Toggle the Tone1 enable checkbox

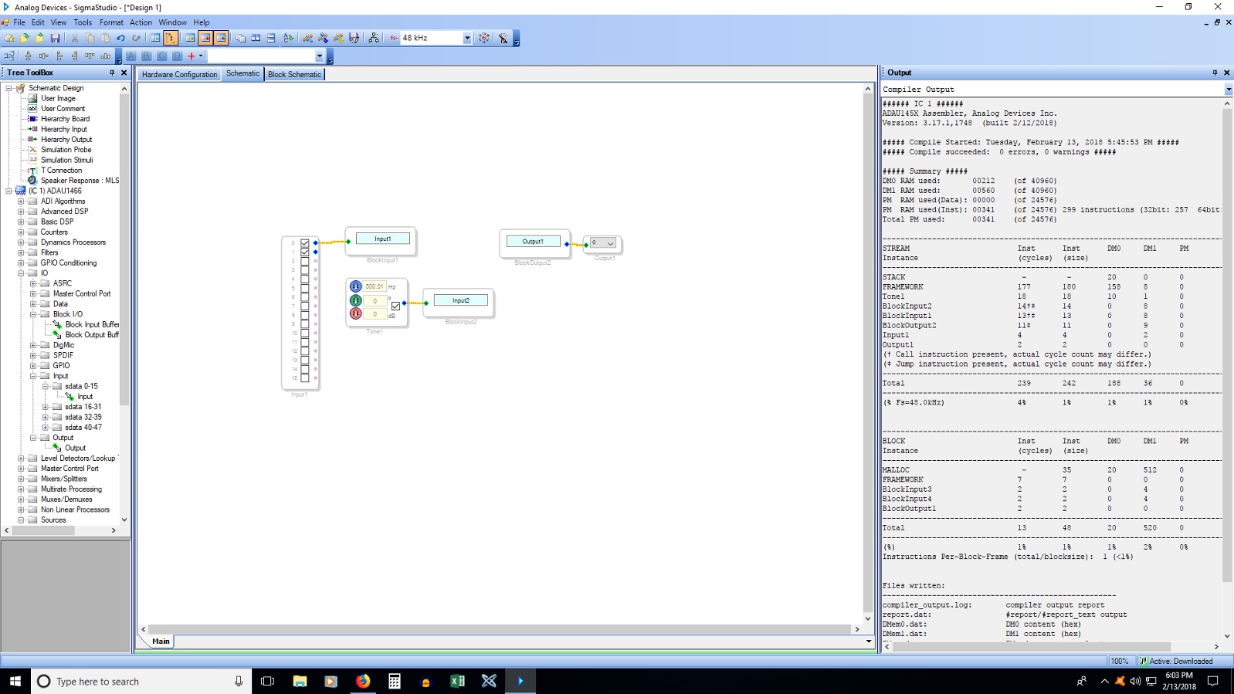(395, 306)
